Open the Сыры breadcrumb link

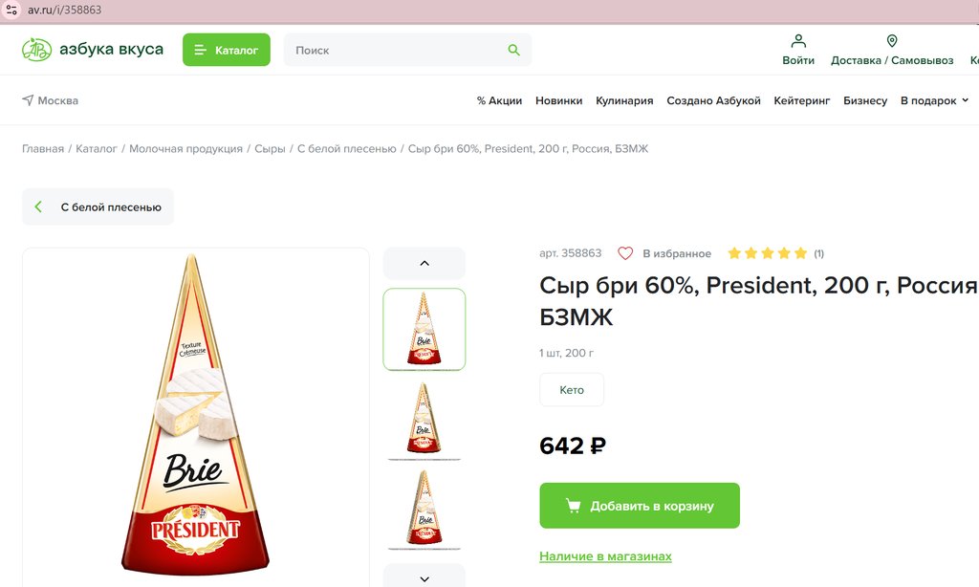click(270, 149)
